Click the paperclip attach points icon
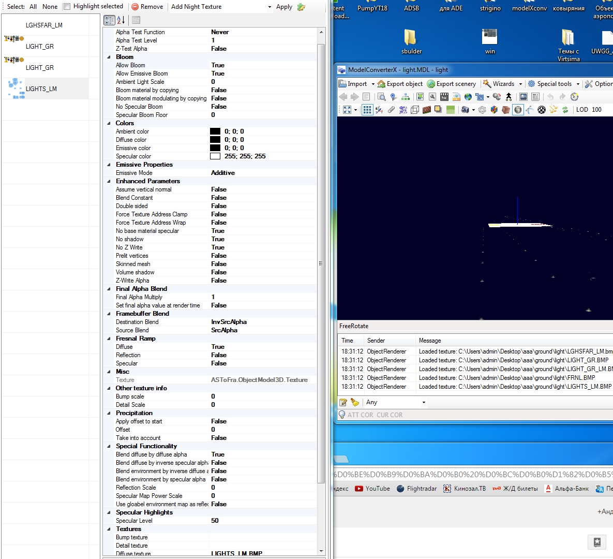613x559 pixels. tap(391, 110)
